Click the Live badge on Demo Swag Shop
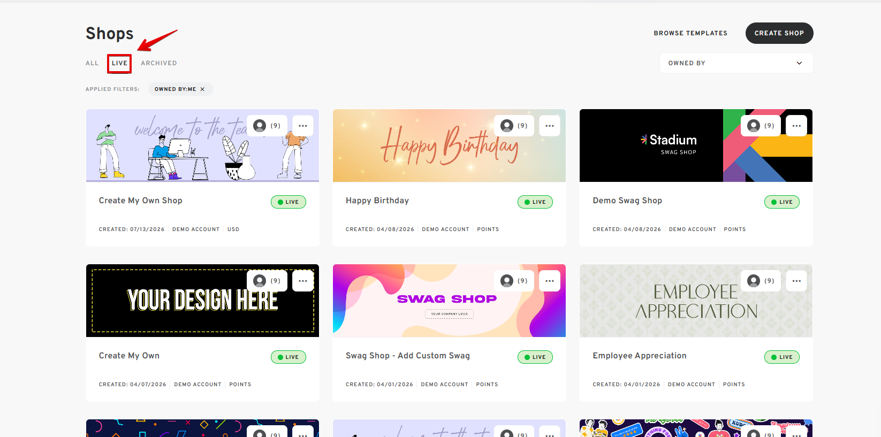 [782, 202]
